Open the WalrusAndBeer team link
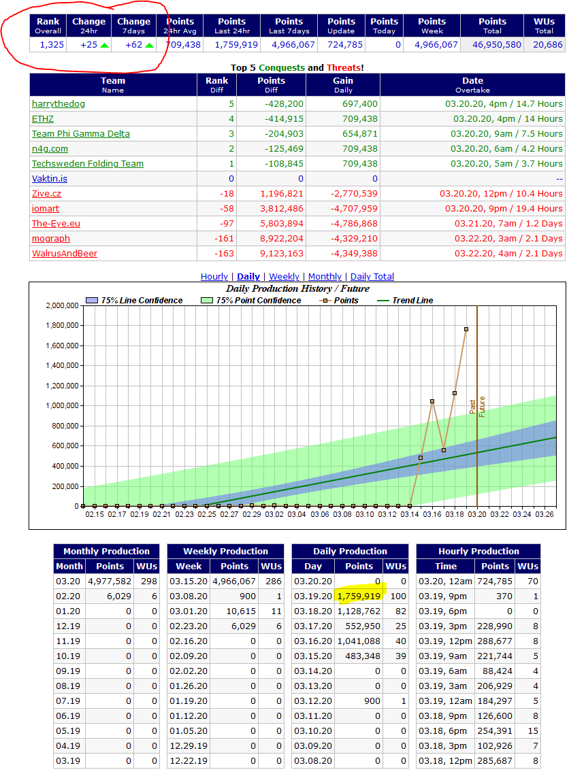569x774 pixels. (65, 253)
